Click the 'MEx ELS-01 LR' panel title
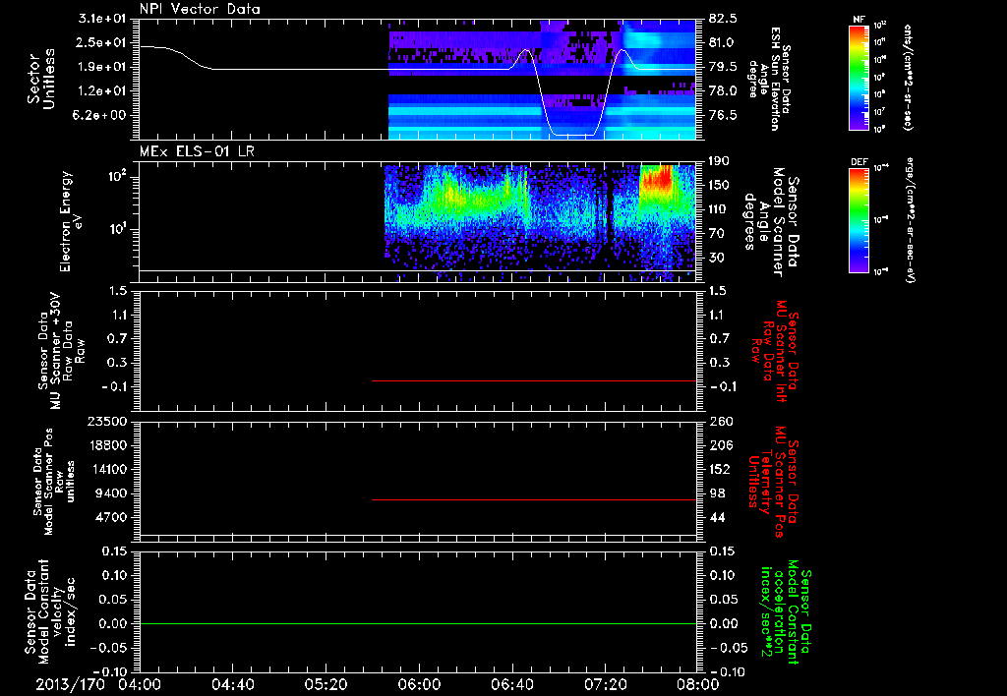Viewport: 1007px width, 696px height. tap(197, 151)
